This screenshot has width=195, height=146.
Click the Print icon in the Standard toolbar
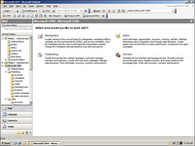point(17,11)
